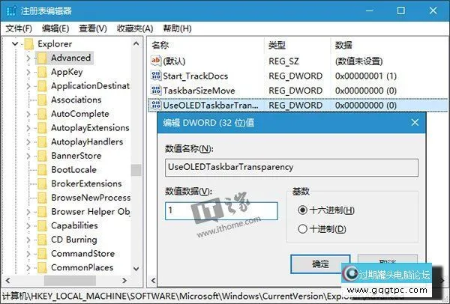
Task: Click the AppKey folder icon
Action: point(43,72)
